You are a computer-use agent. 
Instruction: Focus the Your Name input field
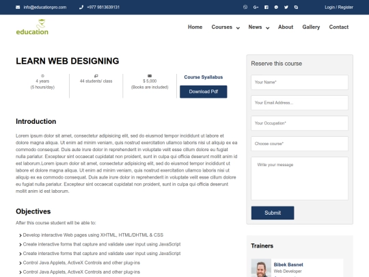(x=299, y=82)
